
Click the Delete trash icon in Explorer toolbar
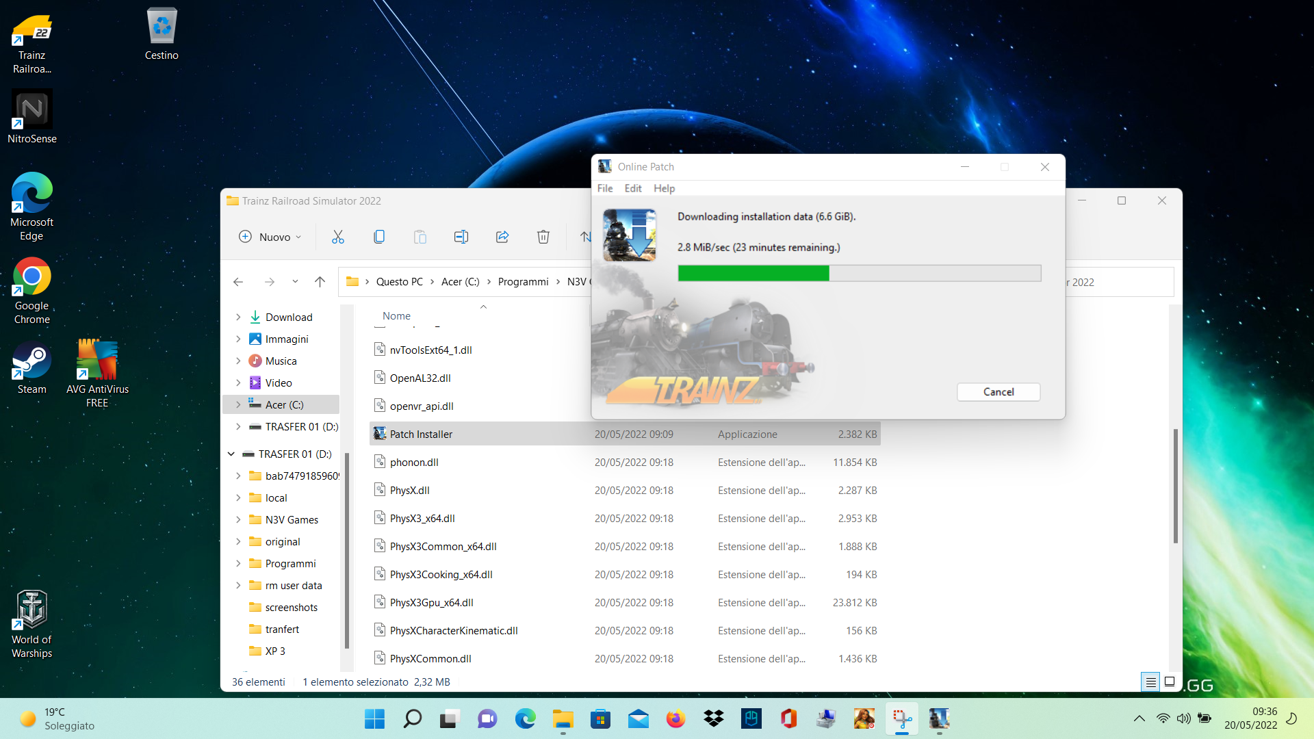click(543, 237)
